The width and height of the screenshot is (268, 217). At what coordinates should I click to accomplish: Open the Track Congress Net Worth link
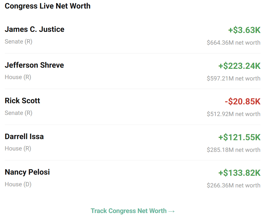click(x=133, y=211)
